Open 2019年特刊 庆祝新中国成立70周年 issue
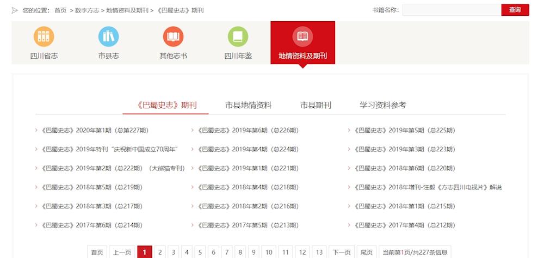The width and height of the screenshot is (544, 258). (109, 149)
